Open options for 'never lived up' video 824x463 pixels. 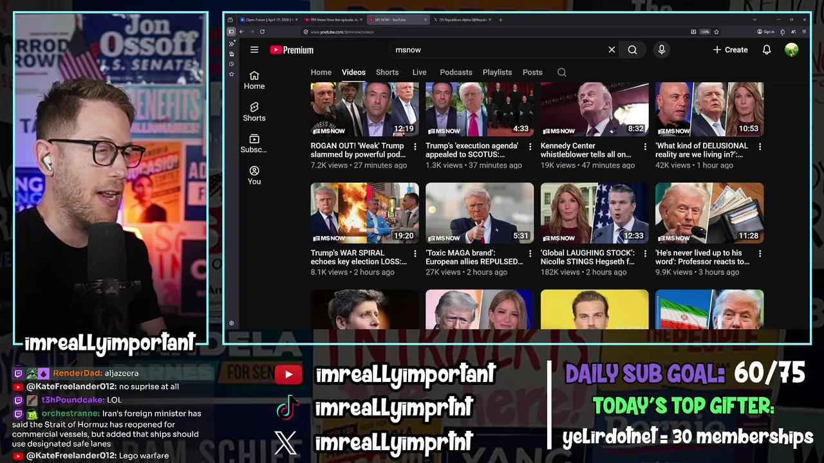760,254
